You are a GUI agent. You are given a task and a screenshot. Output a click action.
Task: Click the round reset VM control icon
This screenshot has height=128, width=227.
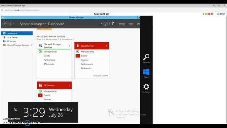pyautogui.click(x=212, y=14)
